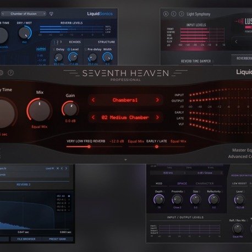Click the Equal Mix value under Mix knob

click(x=39, y=127)
